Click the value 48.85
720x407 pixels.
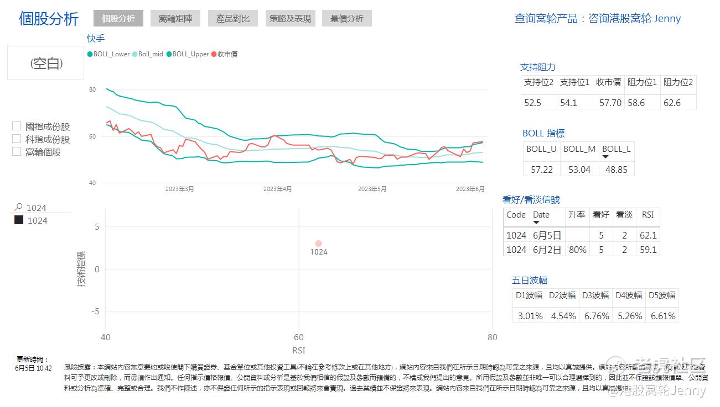pyautogui.click(x=616, y=170)
